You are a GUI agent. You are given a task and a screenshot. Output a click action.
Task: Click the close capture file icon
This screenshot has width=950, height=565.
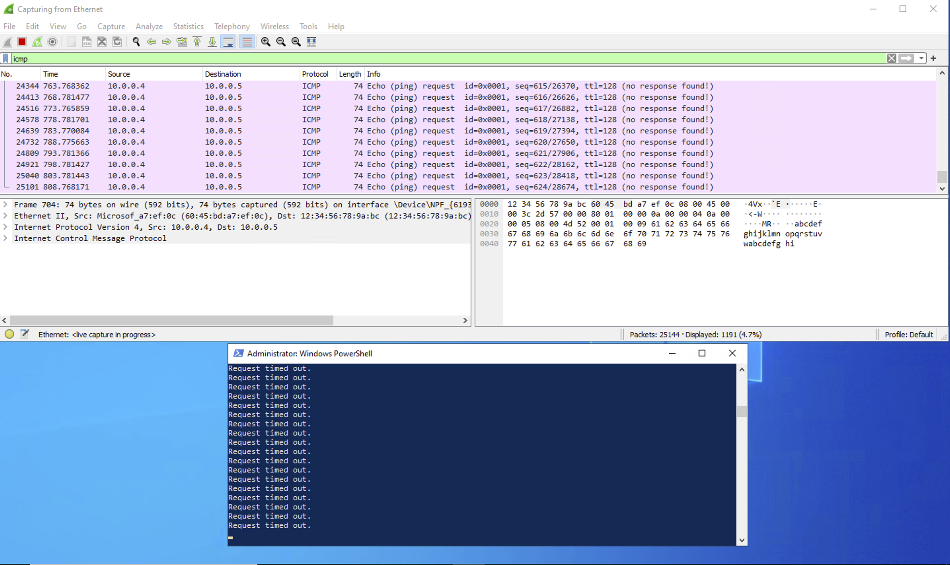[x=102, y=42]
